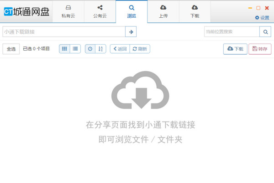This screenshot has width=274, height=183.
Task: Click the 转存 save-to-cloud button
Action: (x=260, y=49)
